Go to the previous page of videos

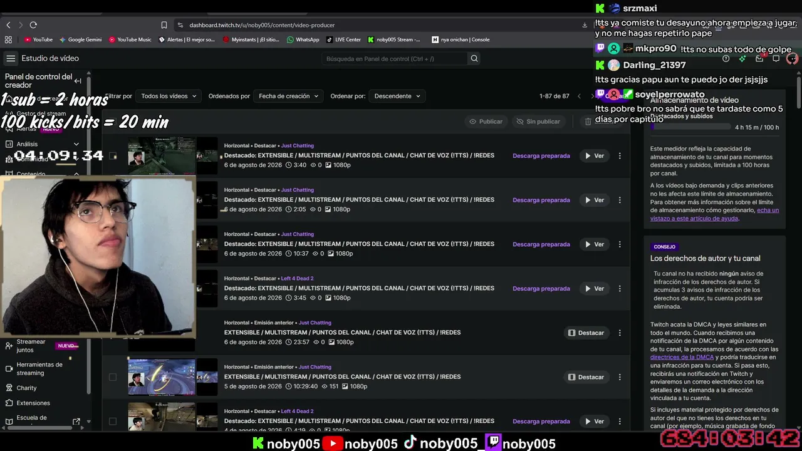pos(579,96)
